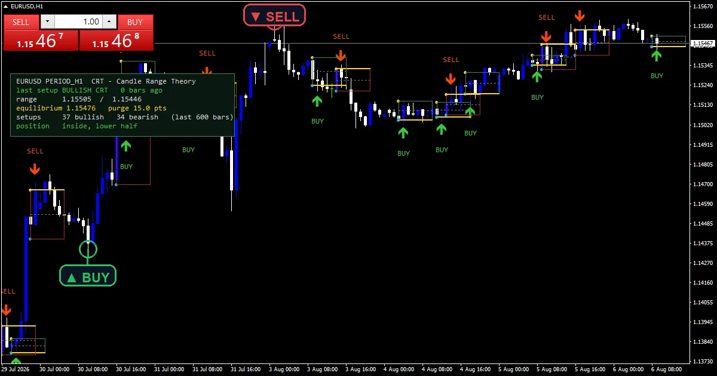717x376 pixels.
Task: Click the 1.14700 price axis label
Action: tap(702, 184)
